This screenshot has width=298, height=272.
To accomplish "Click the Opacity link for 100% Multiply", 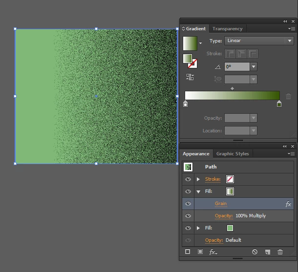I will (224, 216).
